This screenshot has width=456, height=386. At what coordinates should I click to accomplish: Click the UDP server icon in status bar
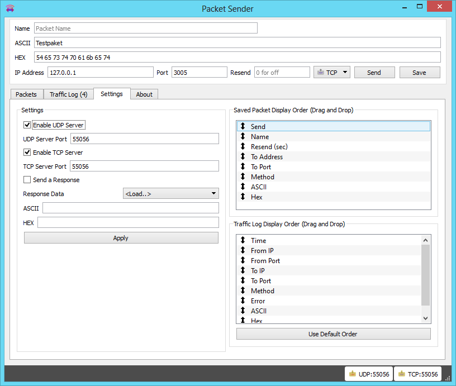point(353,374)
